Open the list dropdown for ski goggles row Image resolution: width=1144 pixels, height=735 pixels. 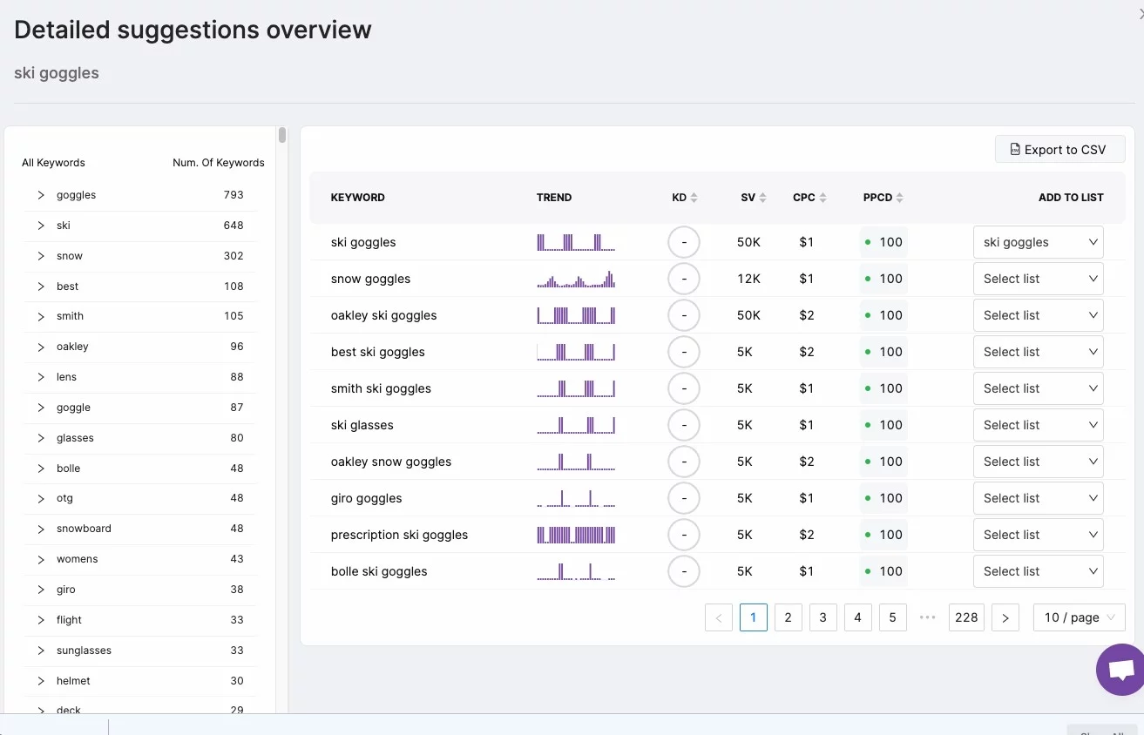[x=1038, y=242]
